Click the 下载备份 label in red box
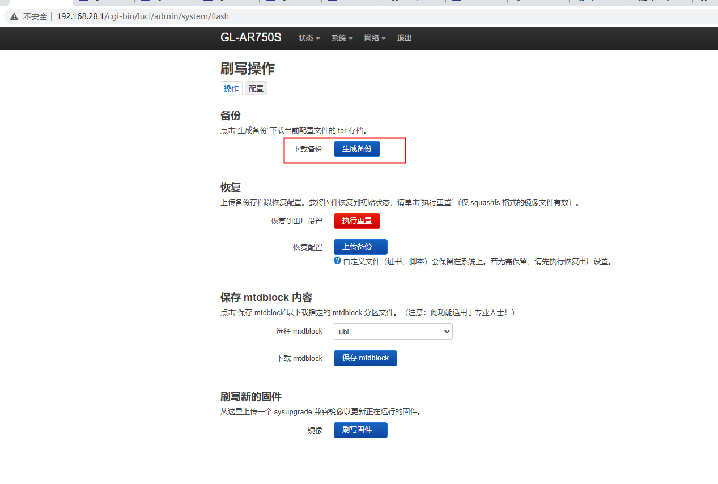This screenshot has height=484, width=718. pyautogui.click(x=308, y=148)
